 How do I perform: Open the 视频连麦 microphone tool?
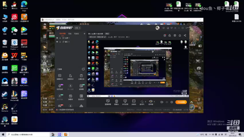pyautogui.click(x=59, y=87)
